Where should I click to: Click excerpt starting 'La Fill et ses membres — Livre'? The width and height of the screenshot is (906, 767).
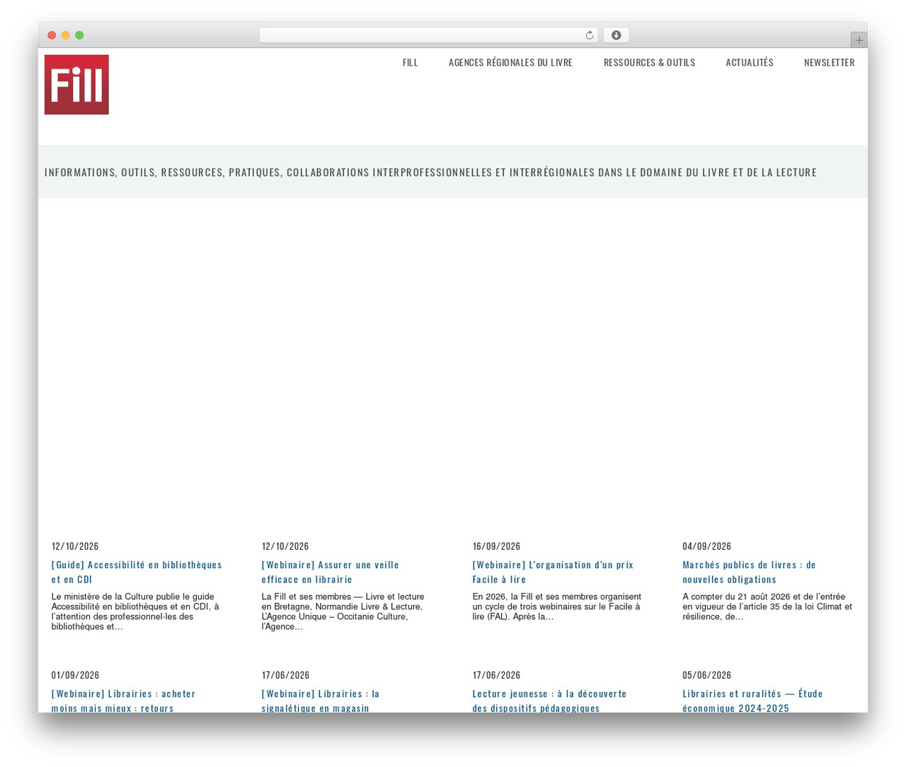point(343,611)
